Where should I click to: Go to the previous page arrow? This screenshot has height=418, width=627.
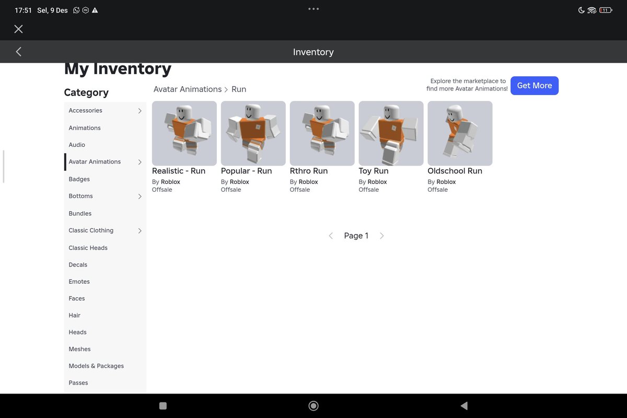click(331, 236)
